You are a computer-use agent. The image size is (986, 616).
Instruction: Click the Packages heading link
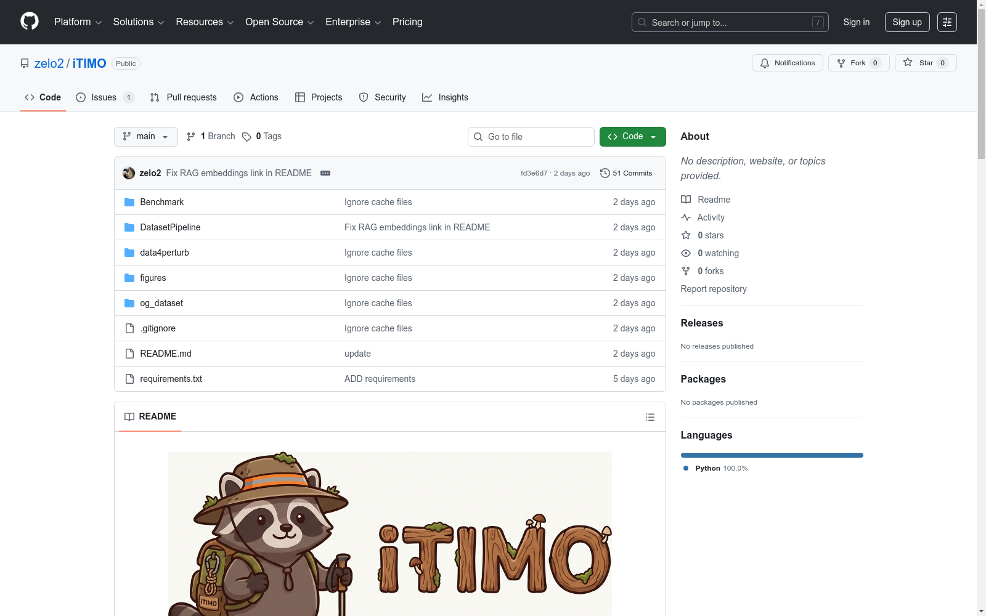(703, 379)
